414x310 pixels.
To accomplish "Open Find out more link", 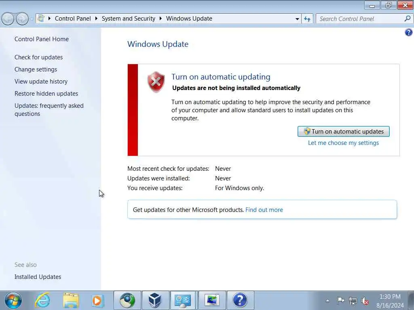I will click(x=264, y=210).
